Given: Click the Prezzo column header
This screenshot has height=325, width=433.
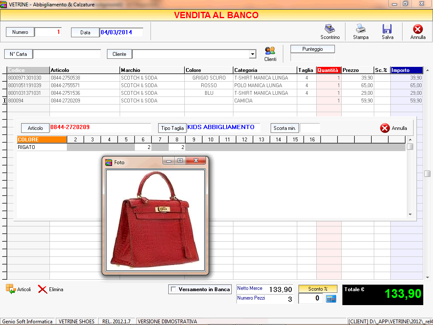Looking at the screenshot, I should click(x=358, y=70).
